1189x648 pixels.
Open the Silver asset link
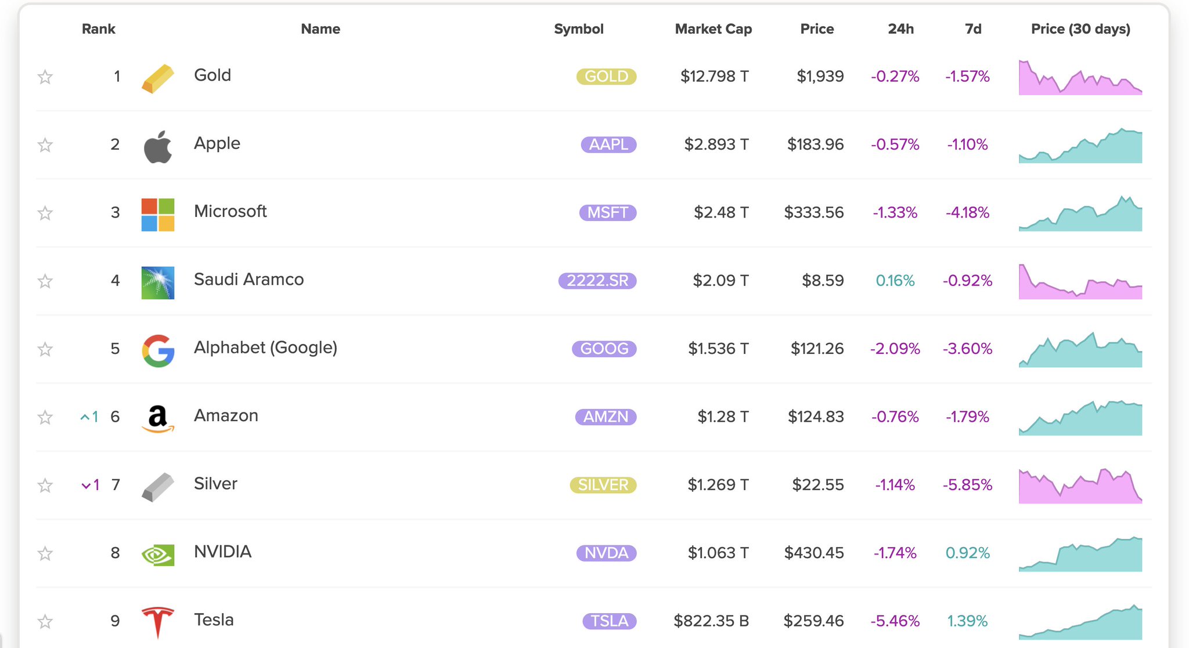point(215,483)
